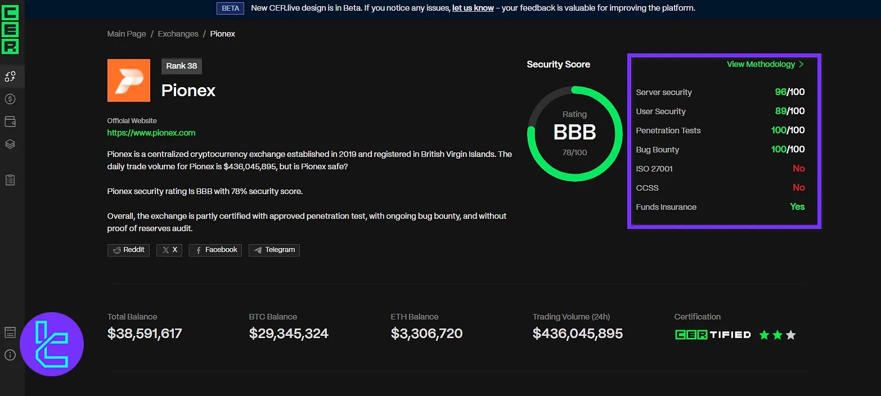
Task: Expand View Methodology via its chevron arrow
Action: pos(801,65)
